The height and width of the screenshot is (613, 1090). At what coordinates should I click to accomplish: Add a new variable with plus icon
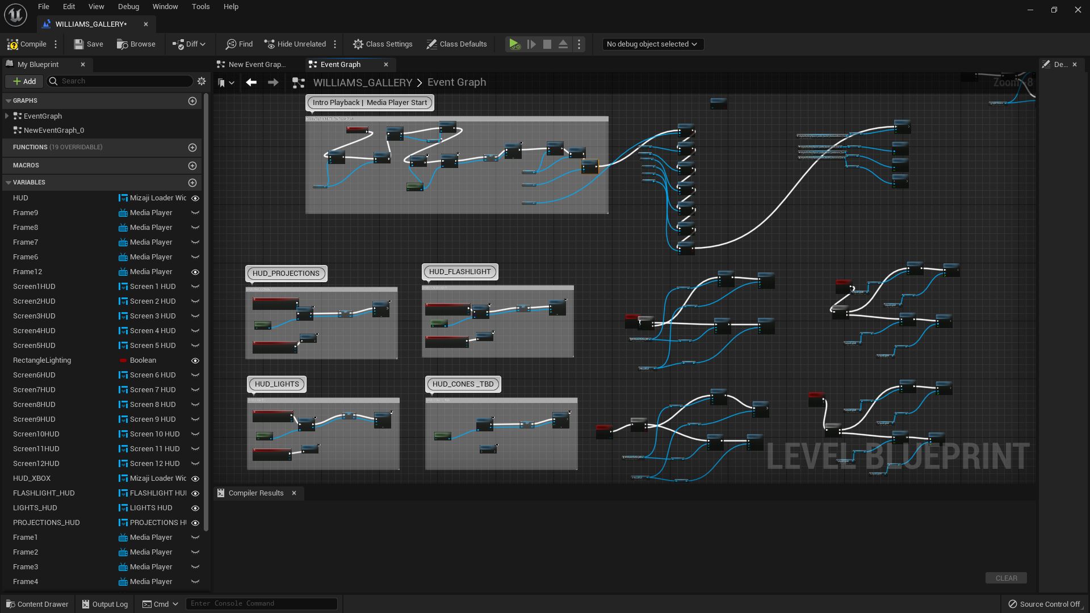(x=192, y=183)
